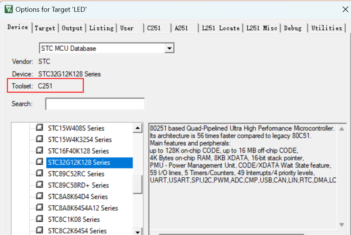Open the Debug tab
Image resolution: width=351 pixels, height=235 pixels.
coord(294,28)
